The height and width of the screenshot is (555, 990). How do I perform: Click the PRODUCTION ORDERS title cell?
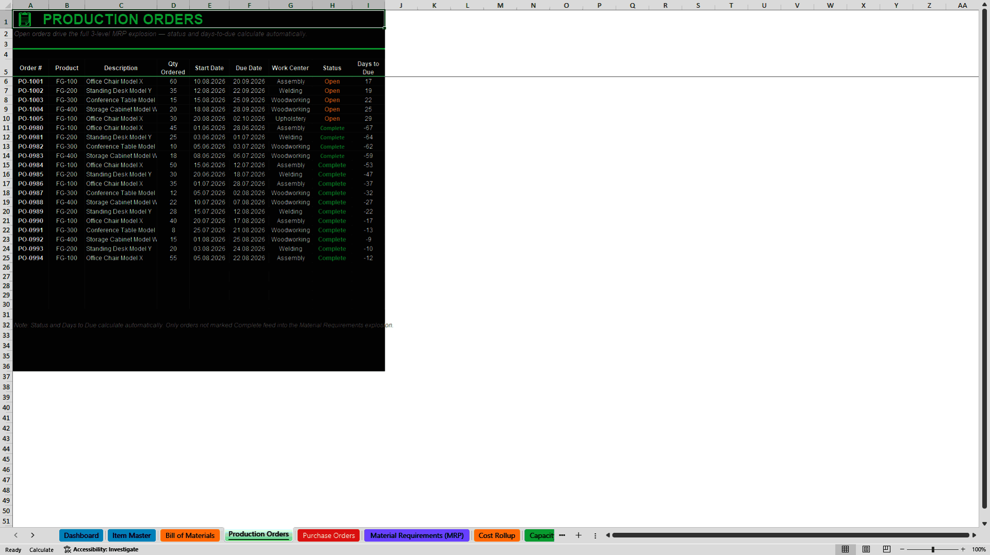(x=199, y=20)
